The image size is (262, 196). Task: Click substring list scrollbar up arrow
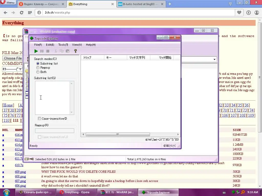pos(72,83)
